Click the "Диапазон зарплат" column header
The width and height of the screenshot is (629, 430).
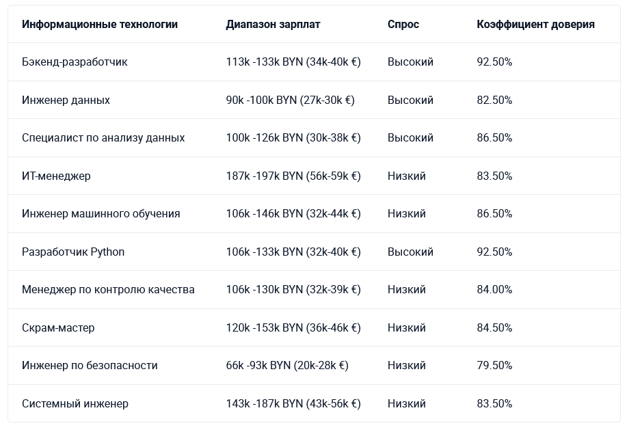pos(273,25)
